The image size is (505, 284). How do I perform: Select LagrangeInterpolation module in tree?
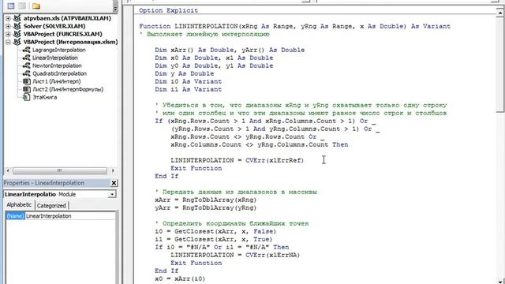point(59,50)
